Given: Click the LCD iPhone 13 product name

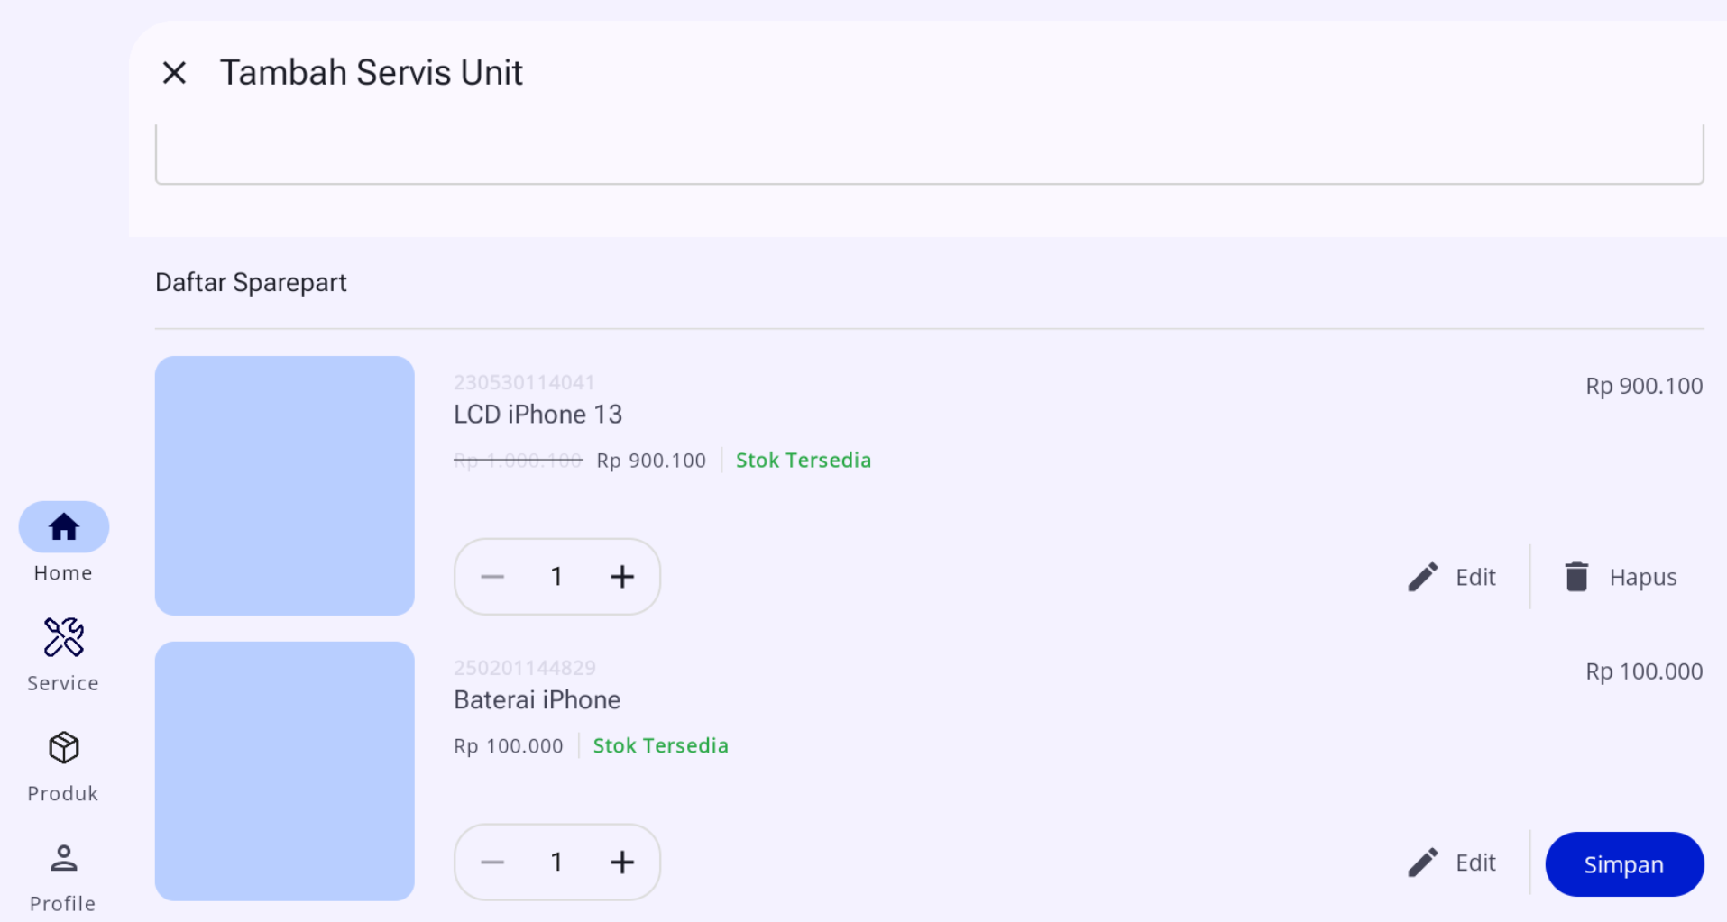Looking at the screenshot, I should (x=537, y=415).
